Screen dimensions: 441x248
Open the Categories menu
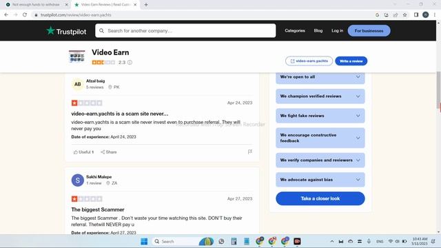pos(295,30)
